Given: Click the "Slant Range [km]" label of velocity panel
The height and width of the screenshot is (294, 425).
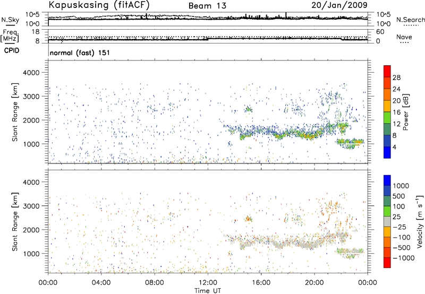Looking at the screenshot, I should [x=15, y=221].
